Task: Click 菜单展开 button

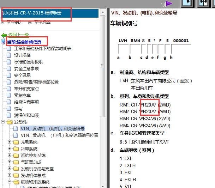Action: pyautogui.click(x=15, y=22)
